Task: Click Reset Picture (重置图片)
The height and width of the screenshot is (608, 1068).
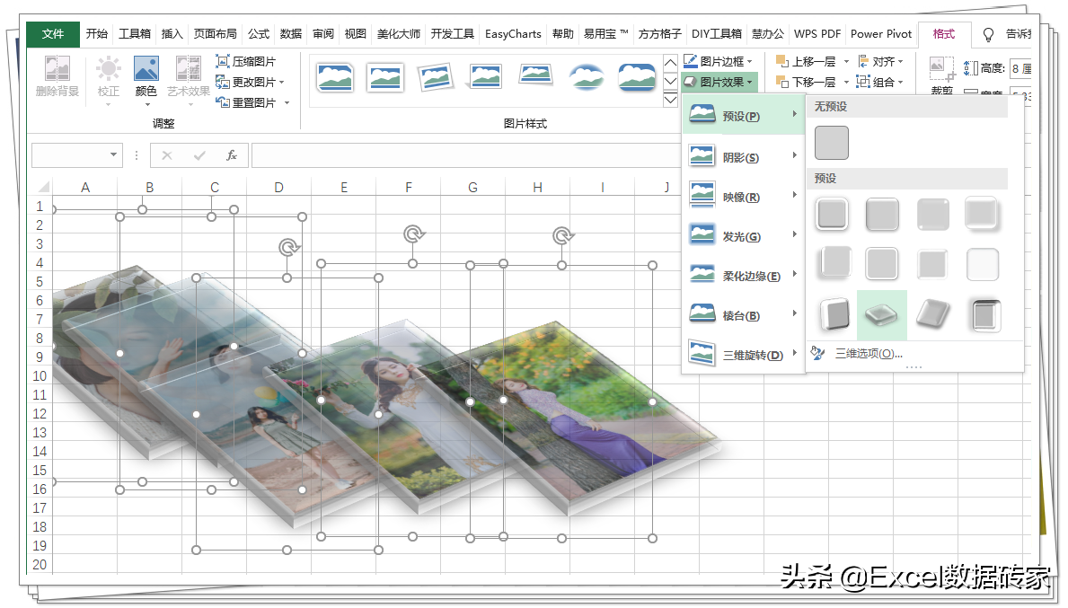Action: 246,102
